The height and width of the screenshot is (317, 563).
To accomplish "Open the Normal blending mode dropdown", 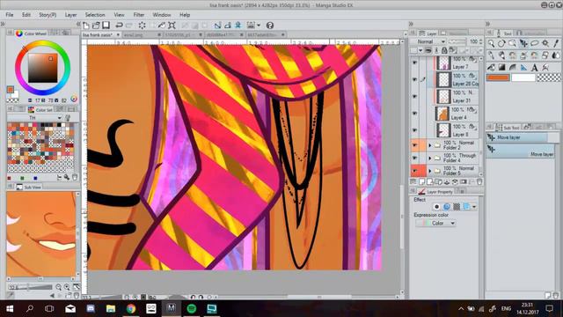I will click(x=428, y=41).
